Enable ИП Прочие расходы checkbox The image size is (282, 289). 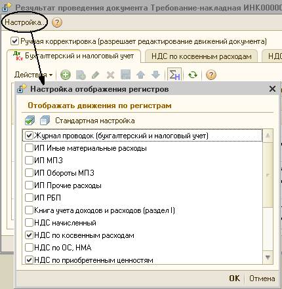[x=29, y=185]
